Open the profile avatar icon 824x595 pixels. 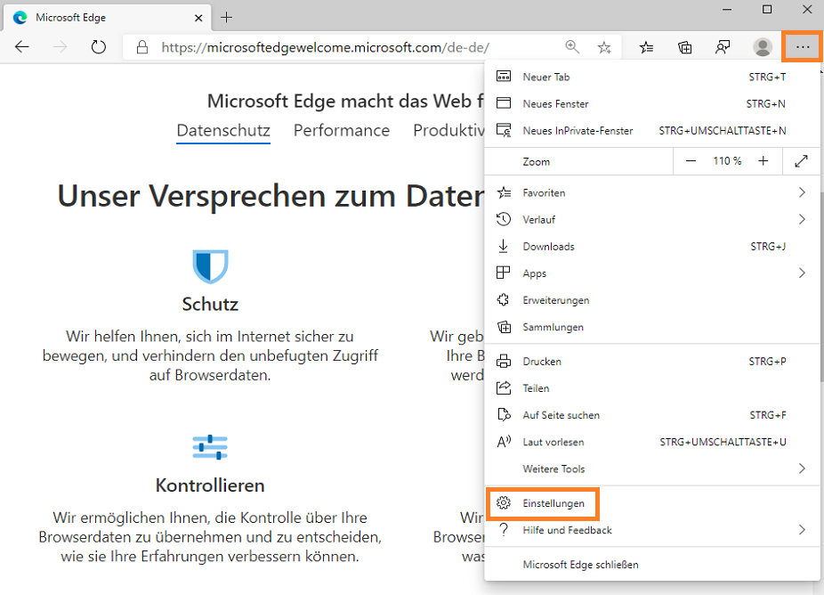(763, 46)
